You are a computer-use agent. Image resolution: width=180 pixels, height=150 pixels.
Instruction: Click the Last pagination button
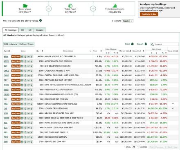(175, 147)
